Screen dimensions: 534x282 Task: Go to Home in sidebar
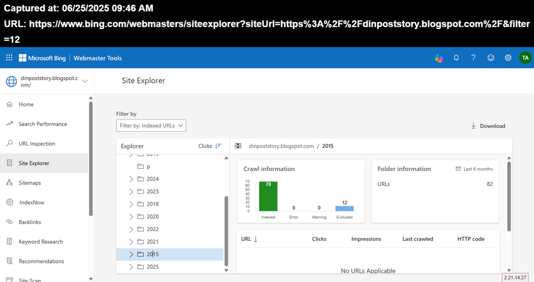tap(44, 104)
